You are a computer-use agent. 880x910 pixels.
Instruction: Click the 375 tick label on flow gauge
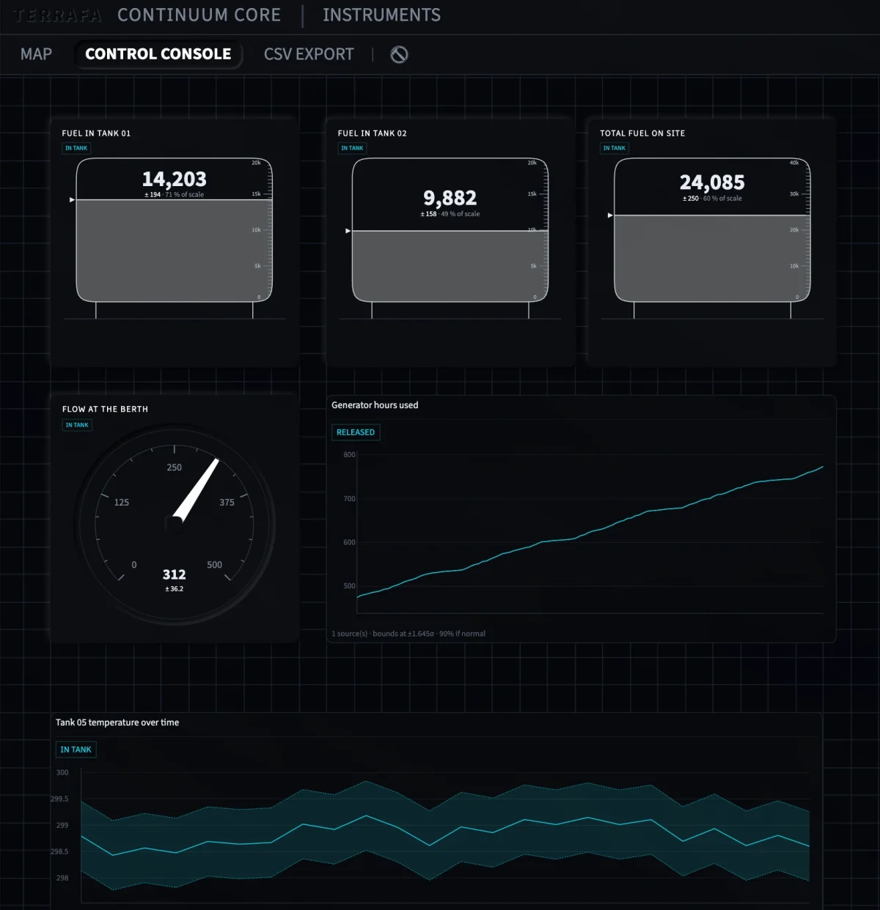tap(227, 503)
